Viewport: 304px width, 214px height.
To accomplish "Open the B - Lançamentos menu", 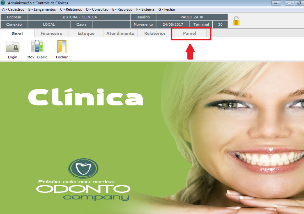I will (42, 9).
